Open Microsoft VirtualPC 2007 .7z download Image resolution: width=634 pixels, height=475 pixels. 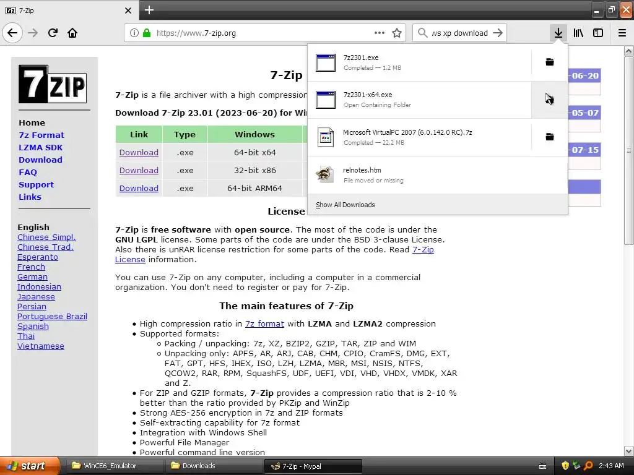[x=420, y=137]
